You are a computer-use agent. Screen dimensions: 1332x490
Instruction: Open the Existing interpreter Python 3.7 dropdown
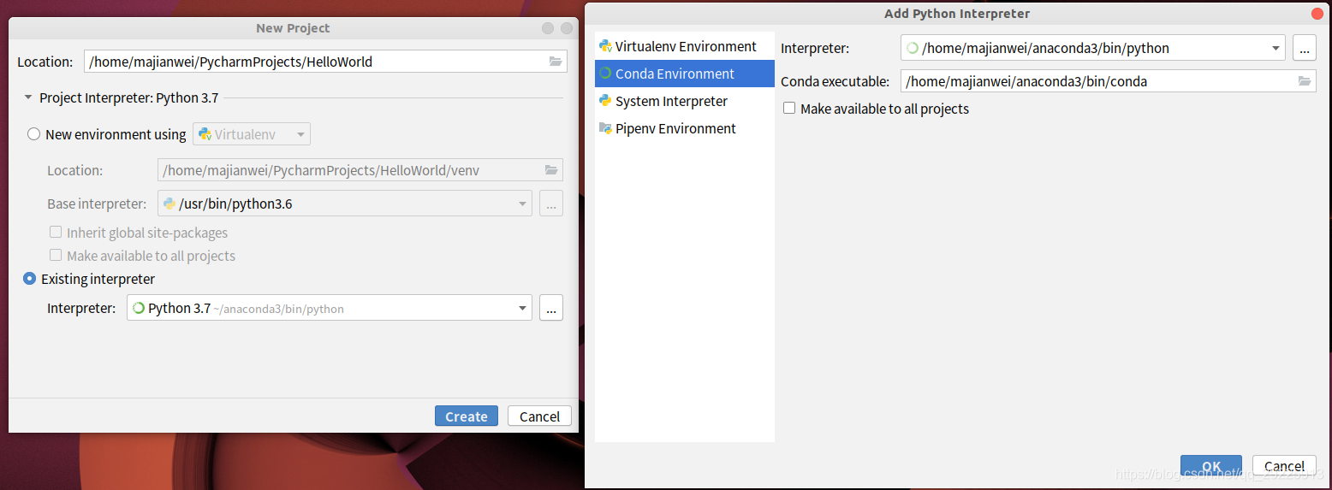330,308
